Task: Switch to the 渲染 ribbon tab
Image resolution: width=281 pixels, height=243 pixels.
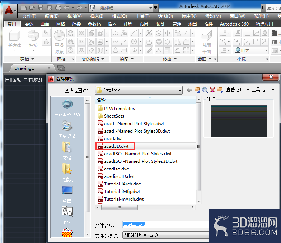Action: click(x=76, y=24)
